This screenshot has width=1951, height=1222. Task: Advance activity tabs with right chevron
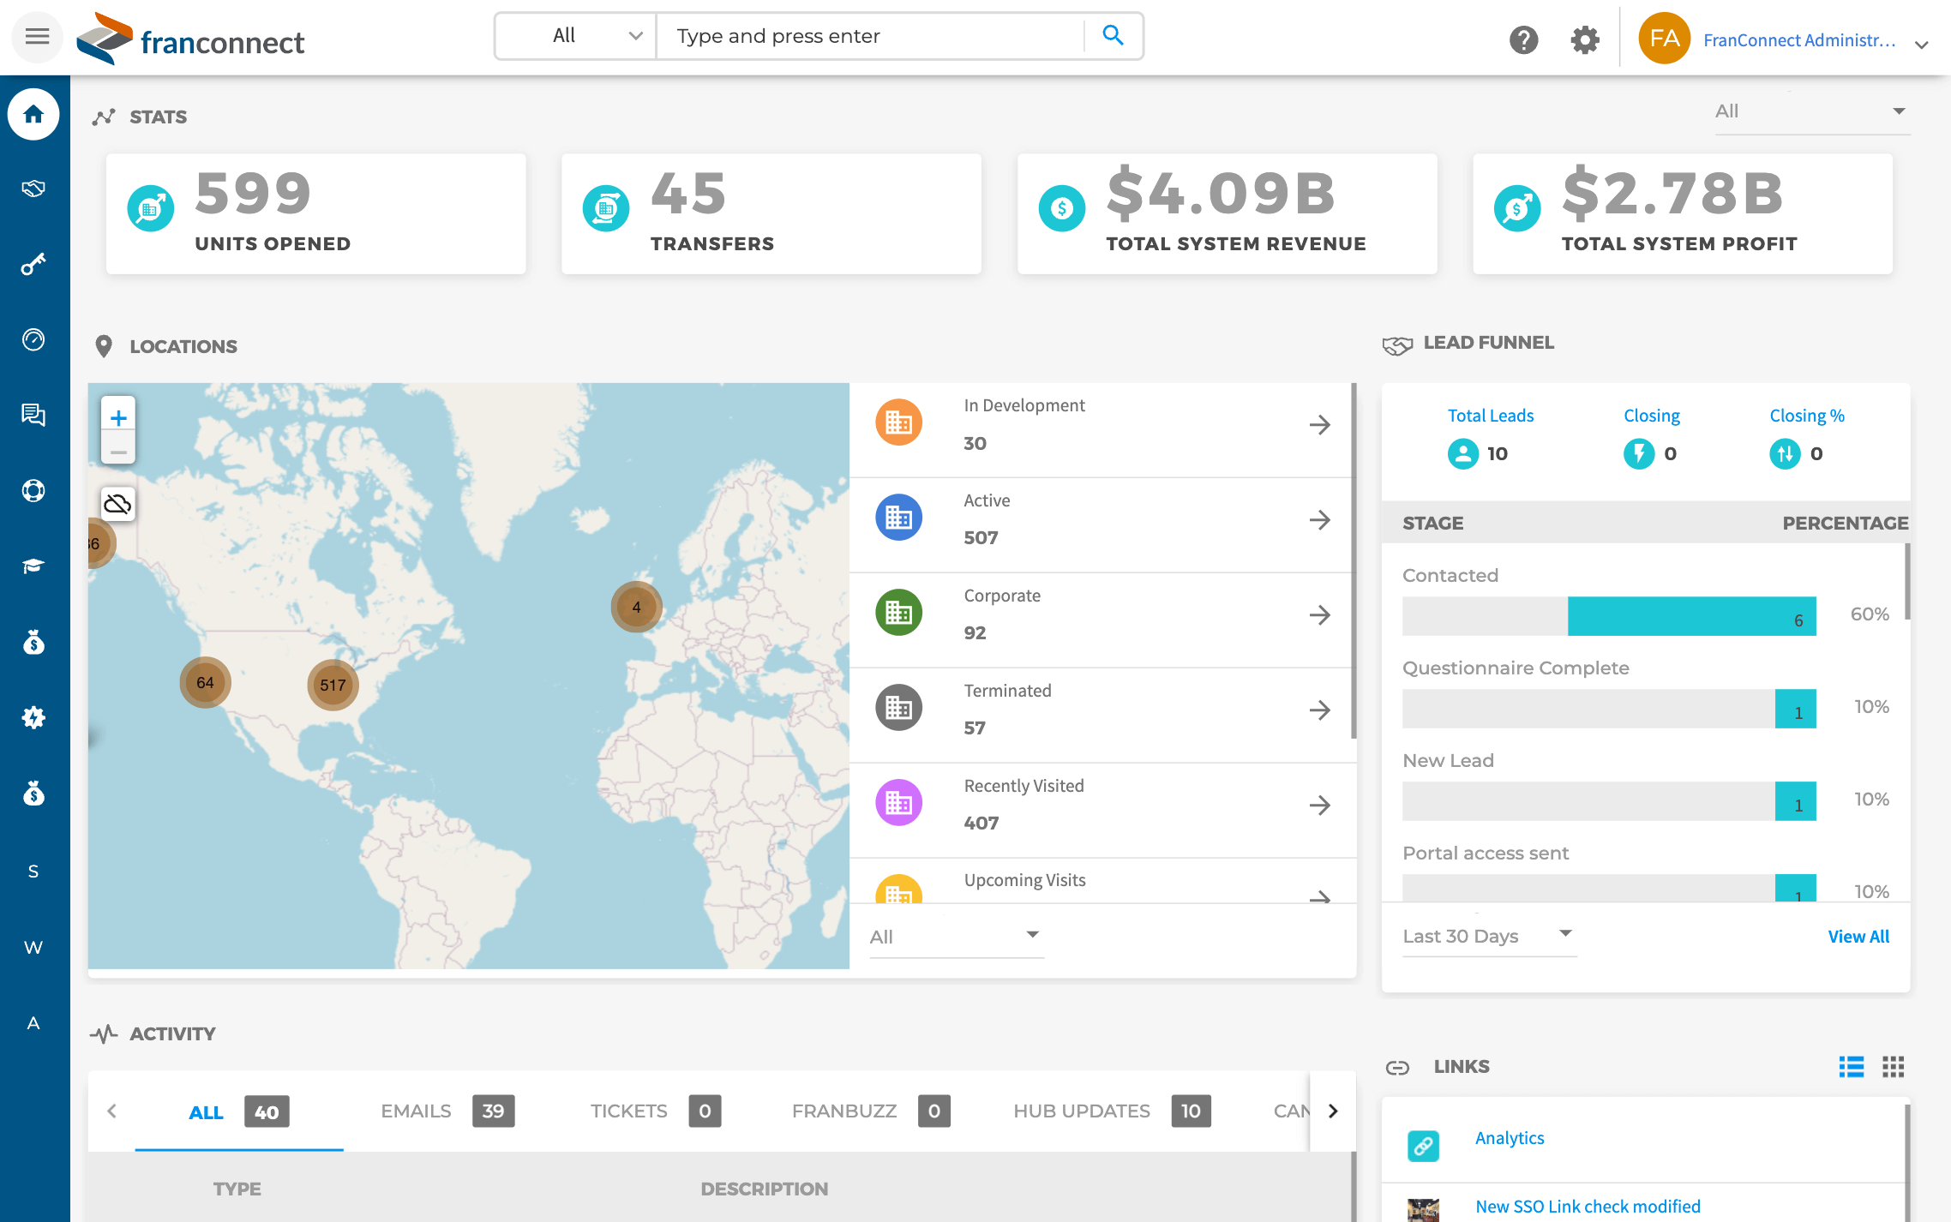click(x=1333, y=1111)
